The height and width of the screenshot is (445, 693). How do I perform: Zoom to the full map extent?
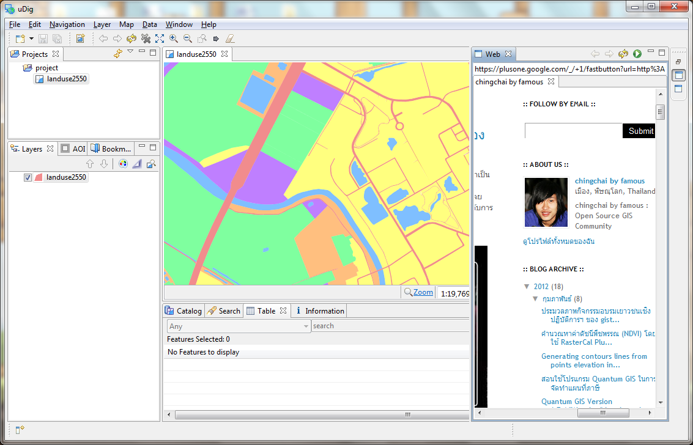coord(160,38)
